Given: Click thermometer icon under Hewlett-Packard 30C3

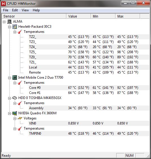Looking at the screenshot, I should (x=20, y=32).
